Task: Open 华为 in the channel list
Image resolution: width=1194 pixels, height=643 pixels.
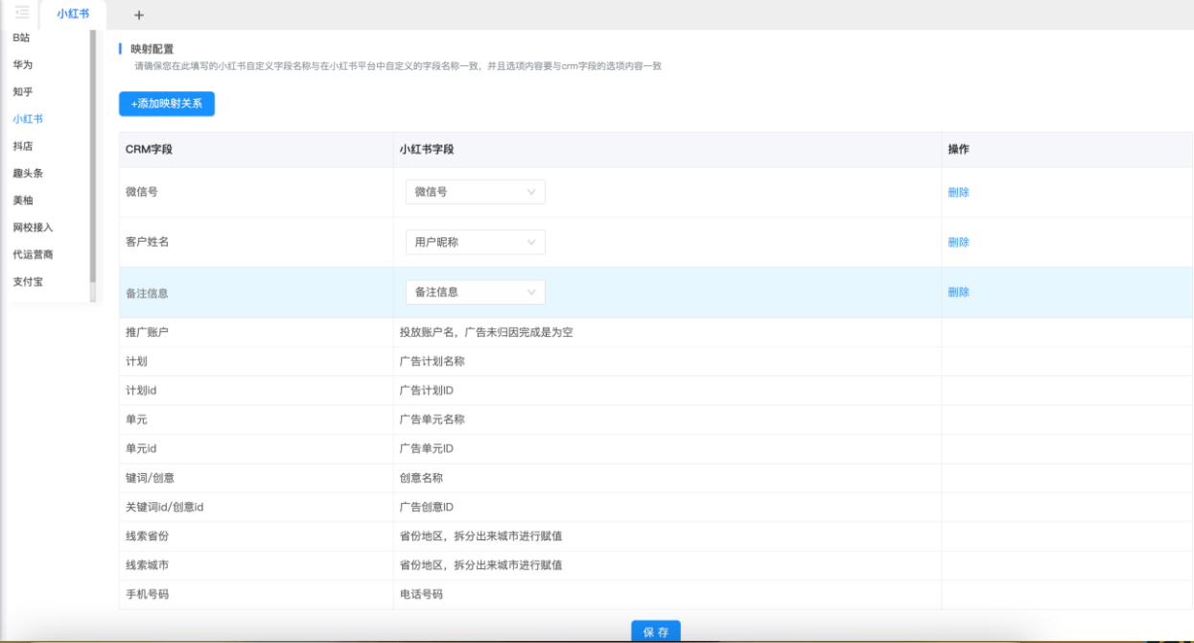Action: coord(22,65)
